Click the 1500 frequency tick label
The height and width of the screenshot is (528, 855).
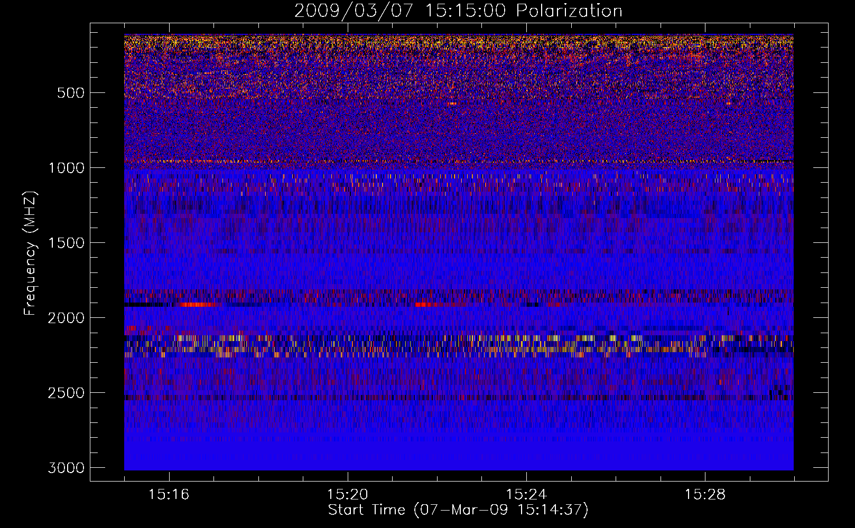click(67, 243)
